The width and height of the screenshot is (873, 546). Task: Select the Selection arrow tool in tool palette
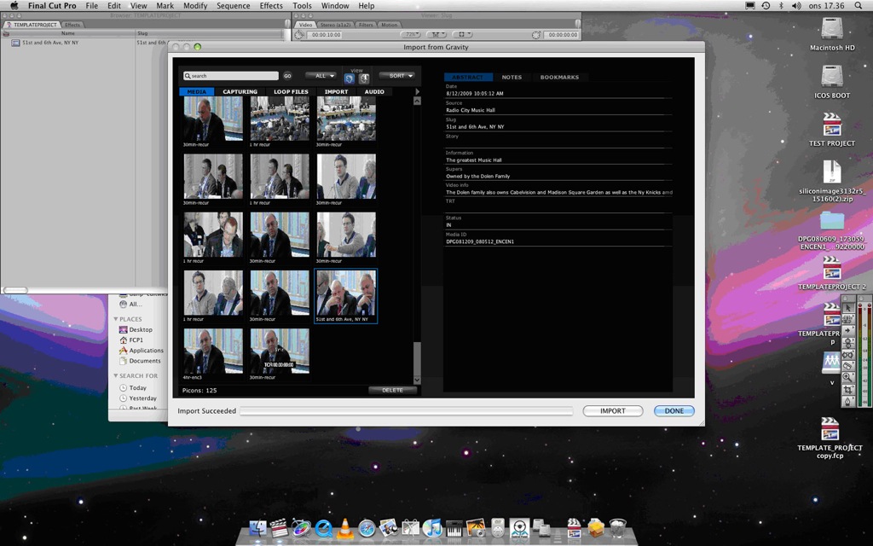pos(848,307)
